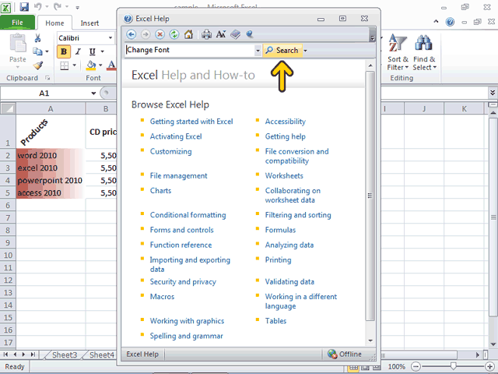
Task: Open the Search scope dropdown arrow
Action: click(305, 51)
